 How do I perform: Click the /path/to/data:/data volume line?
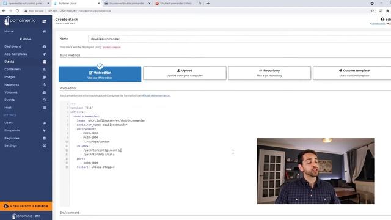99,155
